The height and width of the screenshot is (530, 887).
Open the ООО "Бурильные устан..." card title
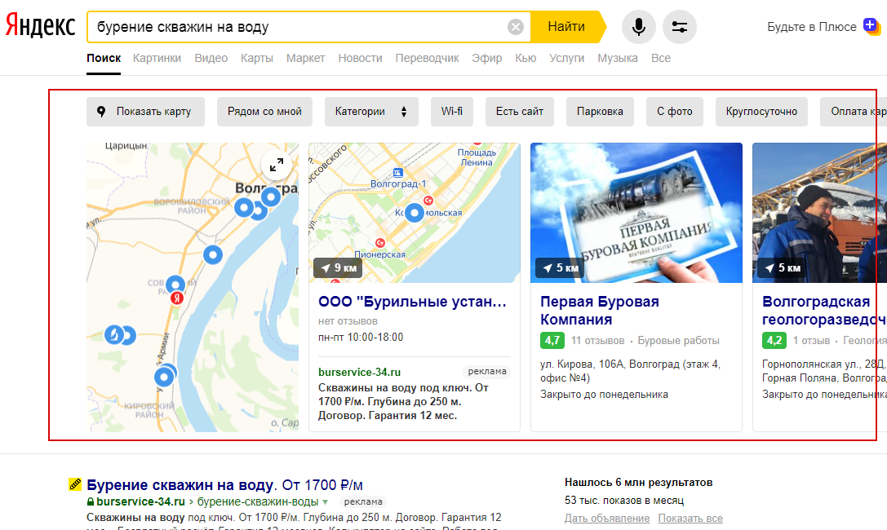point(412,302)
